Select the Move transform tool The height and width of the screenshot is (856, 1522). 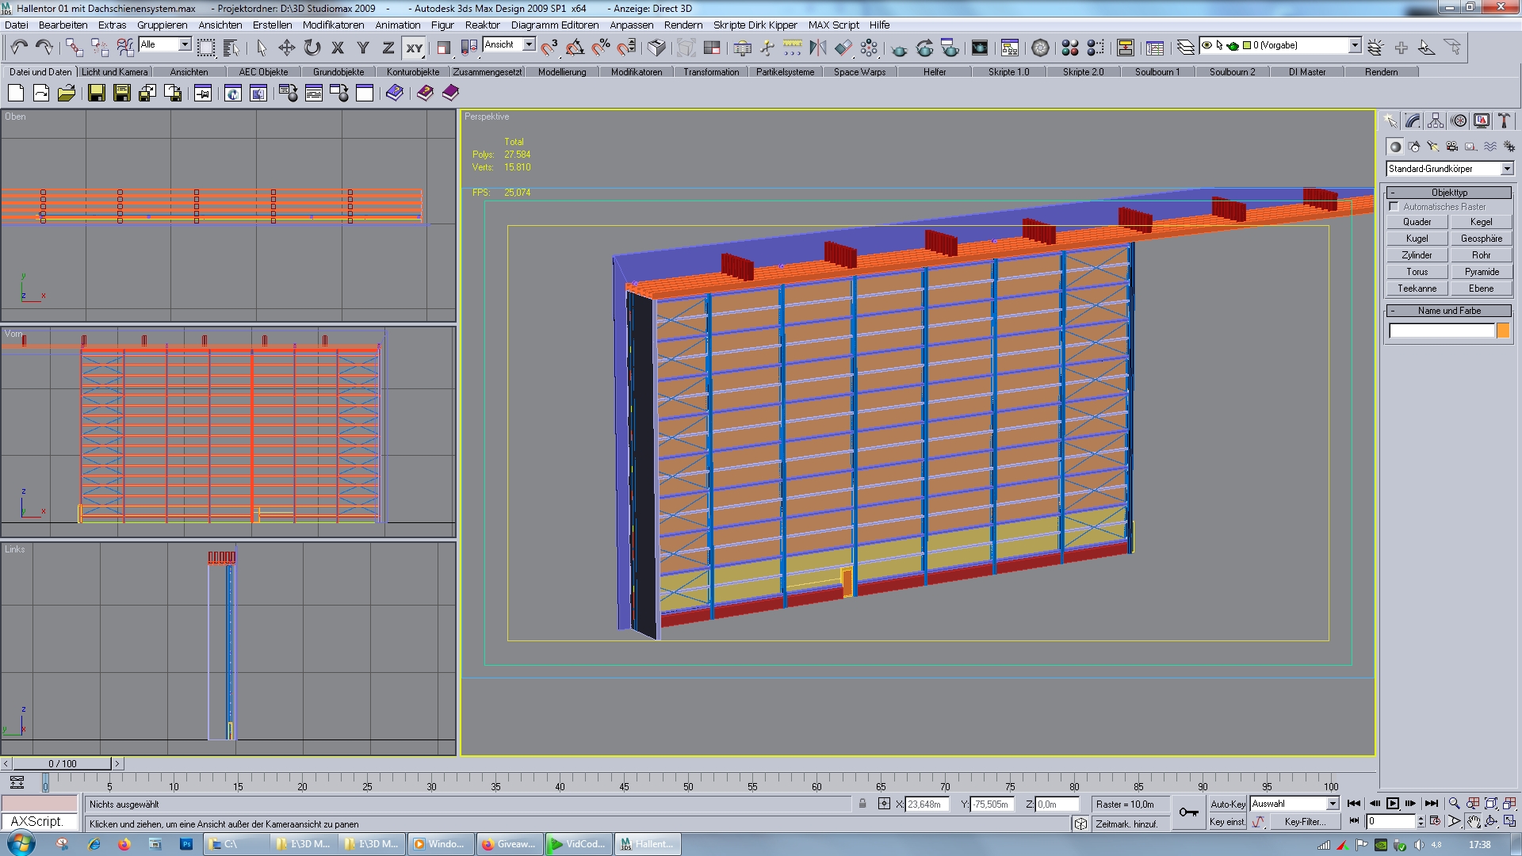[286, 48]
